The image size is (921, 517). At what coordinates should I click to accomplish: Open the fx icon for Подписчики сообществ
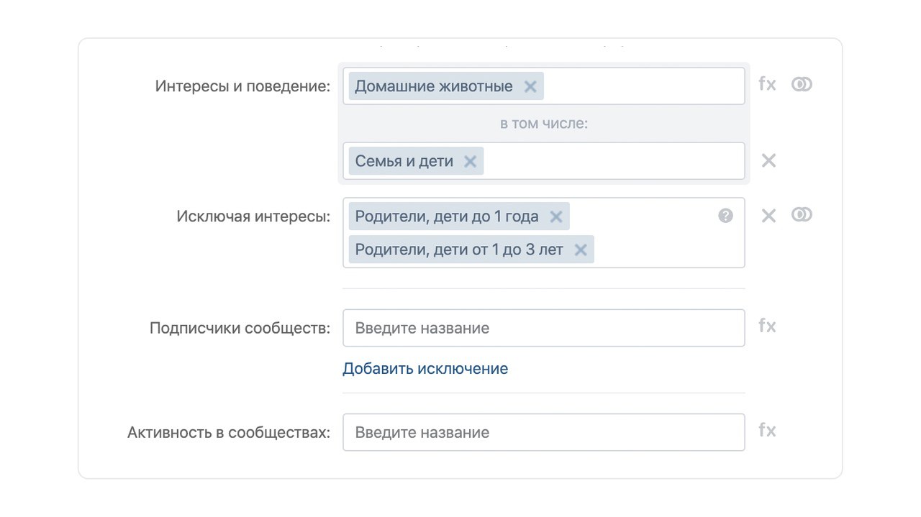pos(767,326)
